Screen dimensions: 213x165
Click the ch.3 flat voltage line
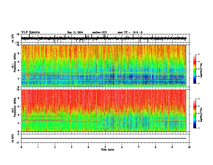[x=104, y=138]
